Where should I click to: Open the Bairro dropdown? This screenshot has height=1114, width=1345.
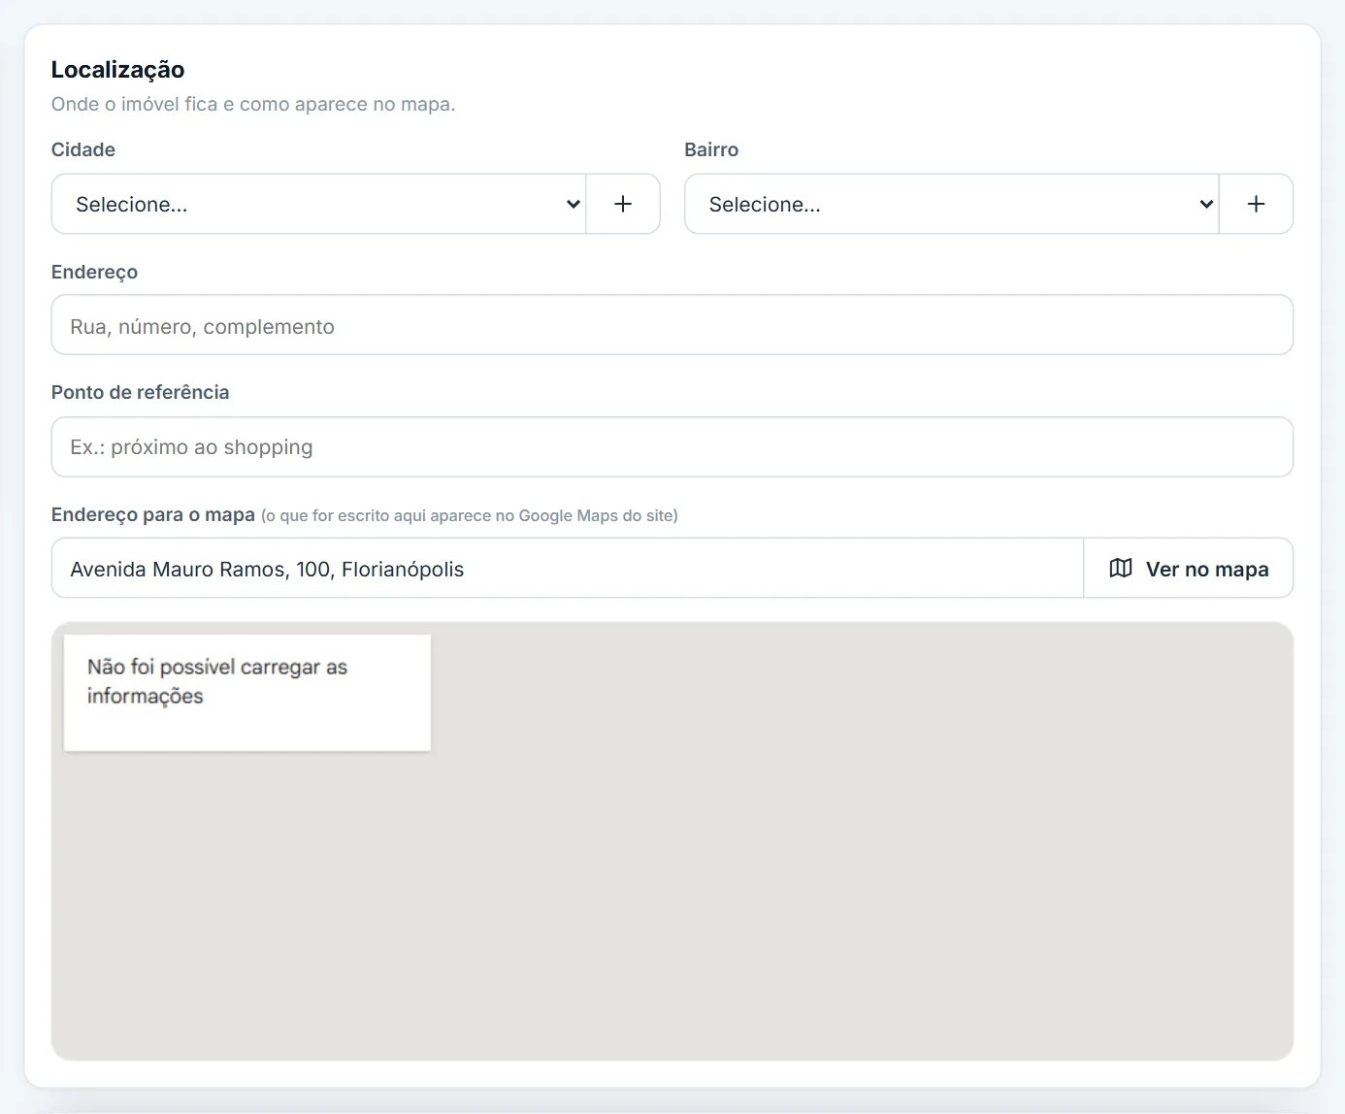click(x=952, y=204)
